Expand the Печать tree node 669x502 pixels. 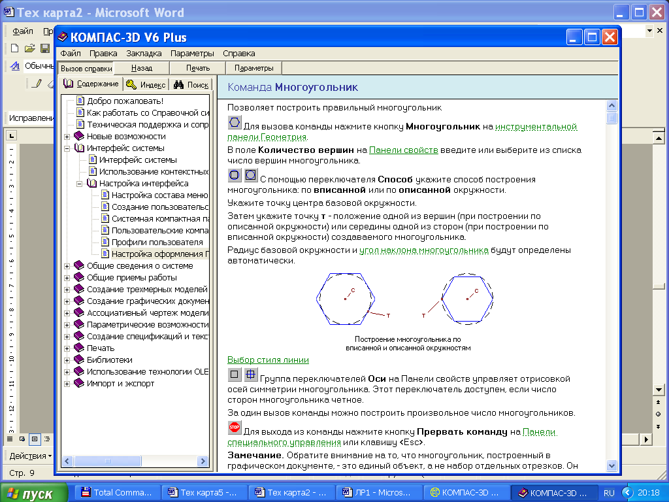tap(67, 348)
